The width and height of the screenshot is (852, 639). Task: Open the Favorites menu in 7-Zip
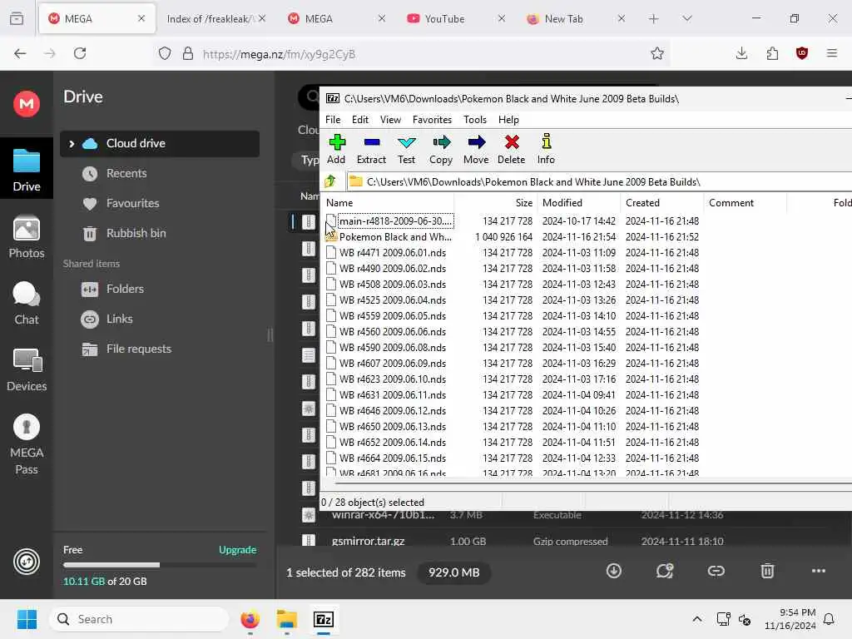click(432, 120)
